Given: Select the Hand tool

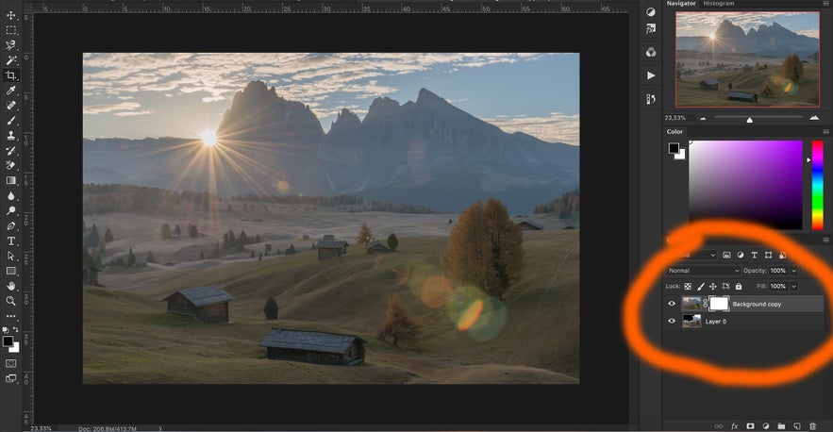Looking at the screenshot, I should (10, 286).
